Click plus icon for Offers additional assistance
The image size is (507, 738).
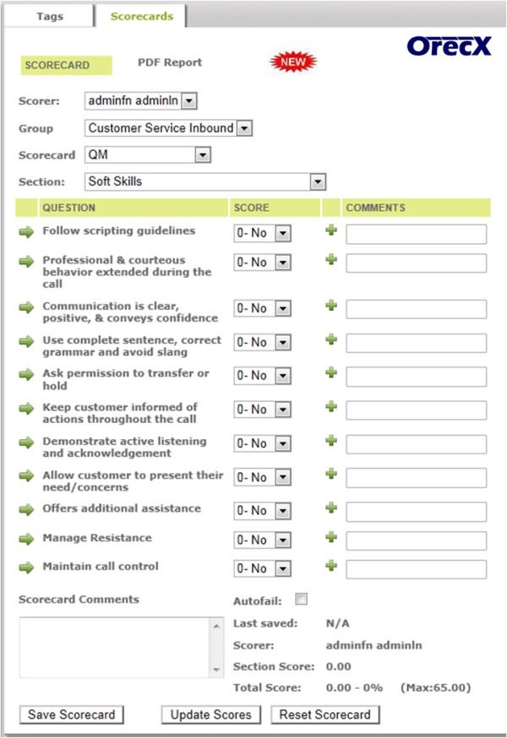[331, 509]
